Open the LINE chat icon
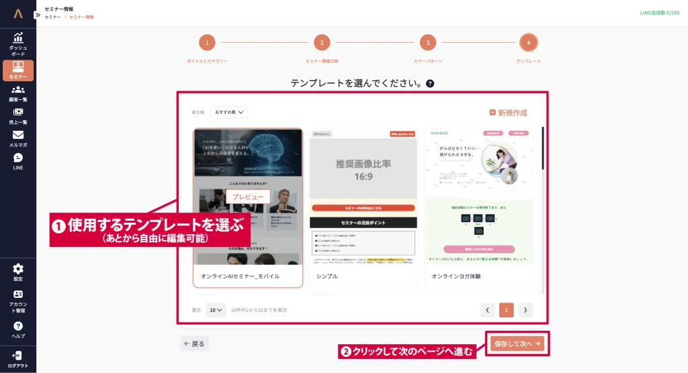Screen dimensions: 688x373 (x=18, y=162)
